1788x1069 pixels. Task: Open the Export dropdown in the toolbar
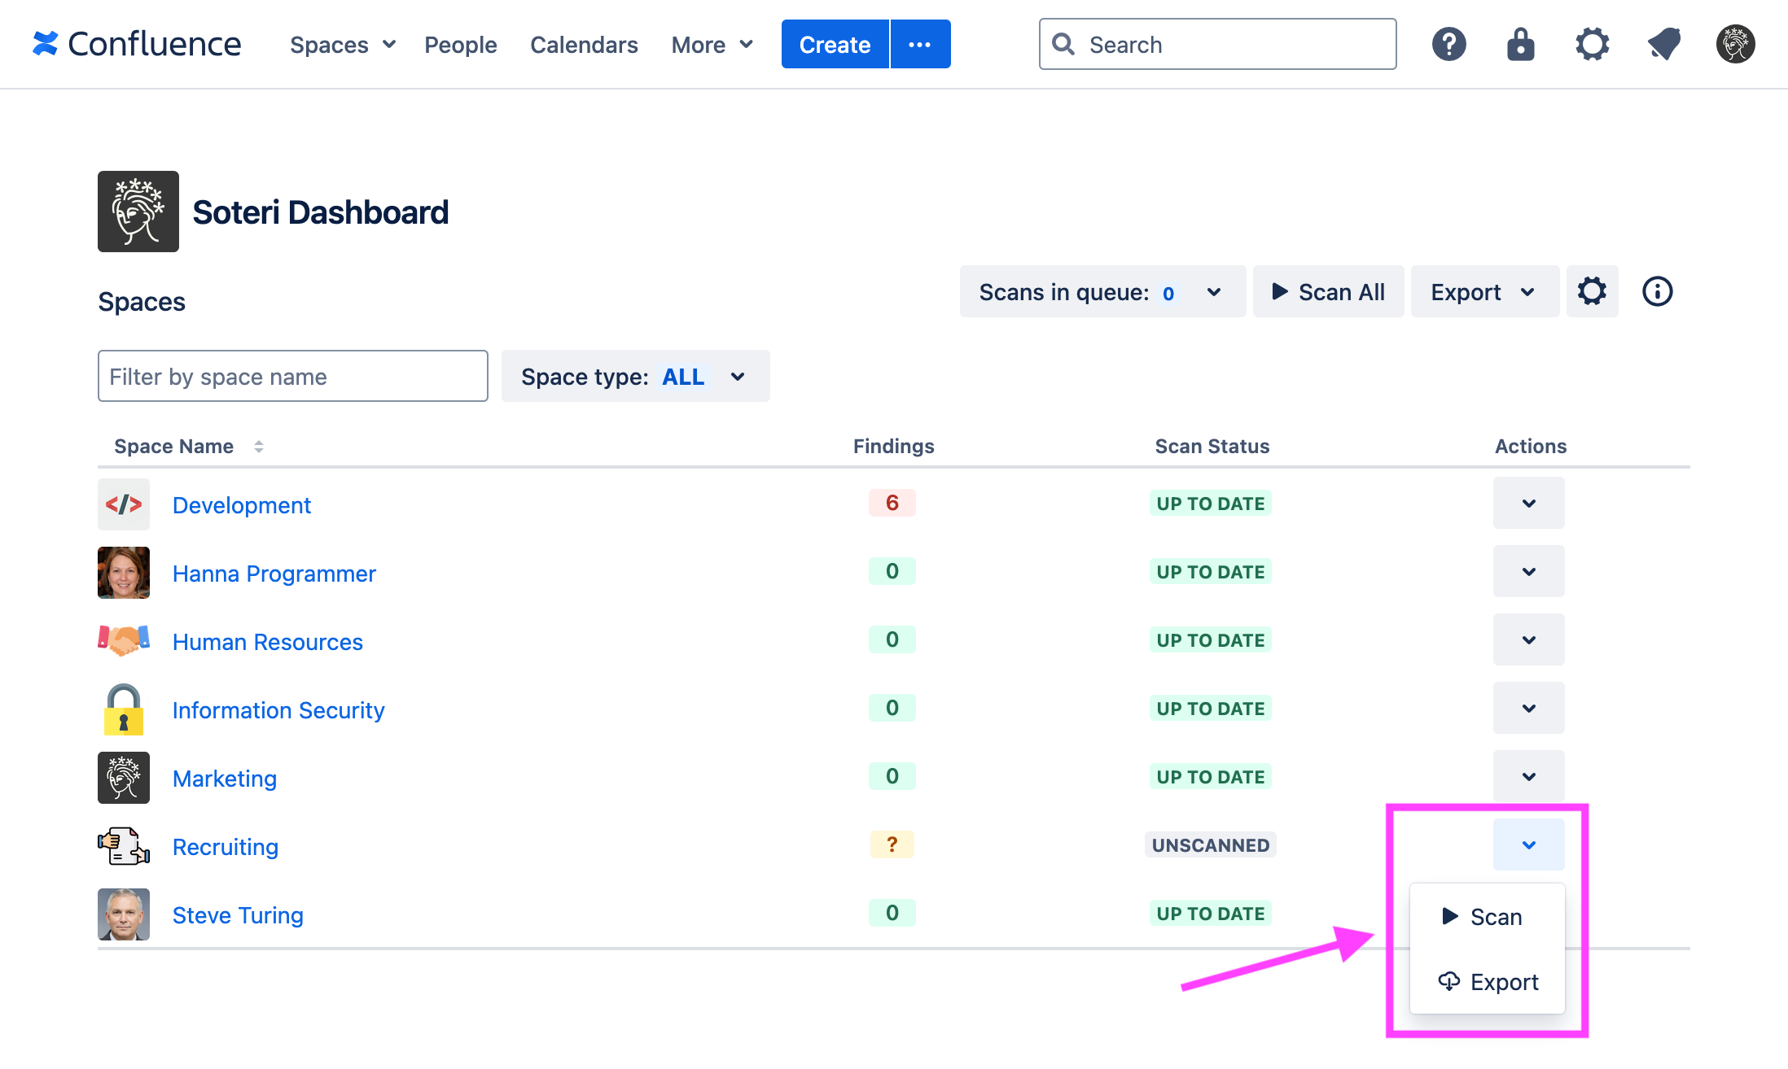1483,291
